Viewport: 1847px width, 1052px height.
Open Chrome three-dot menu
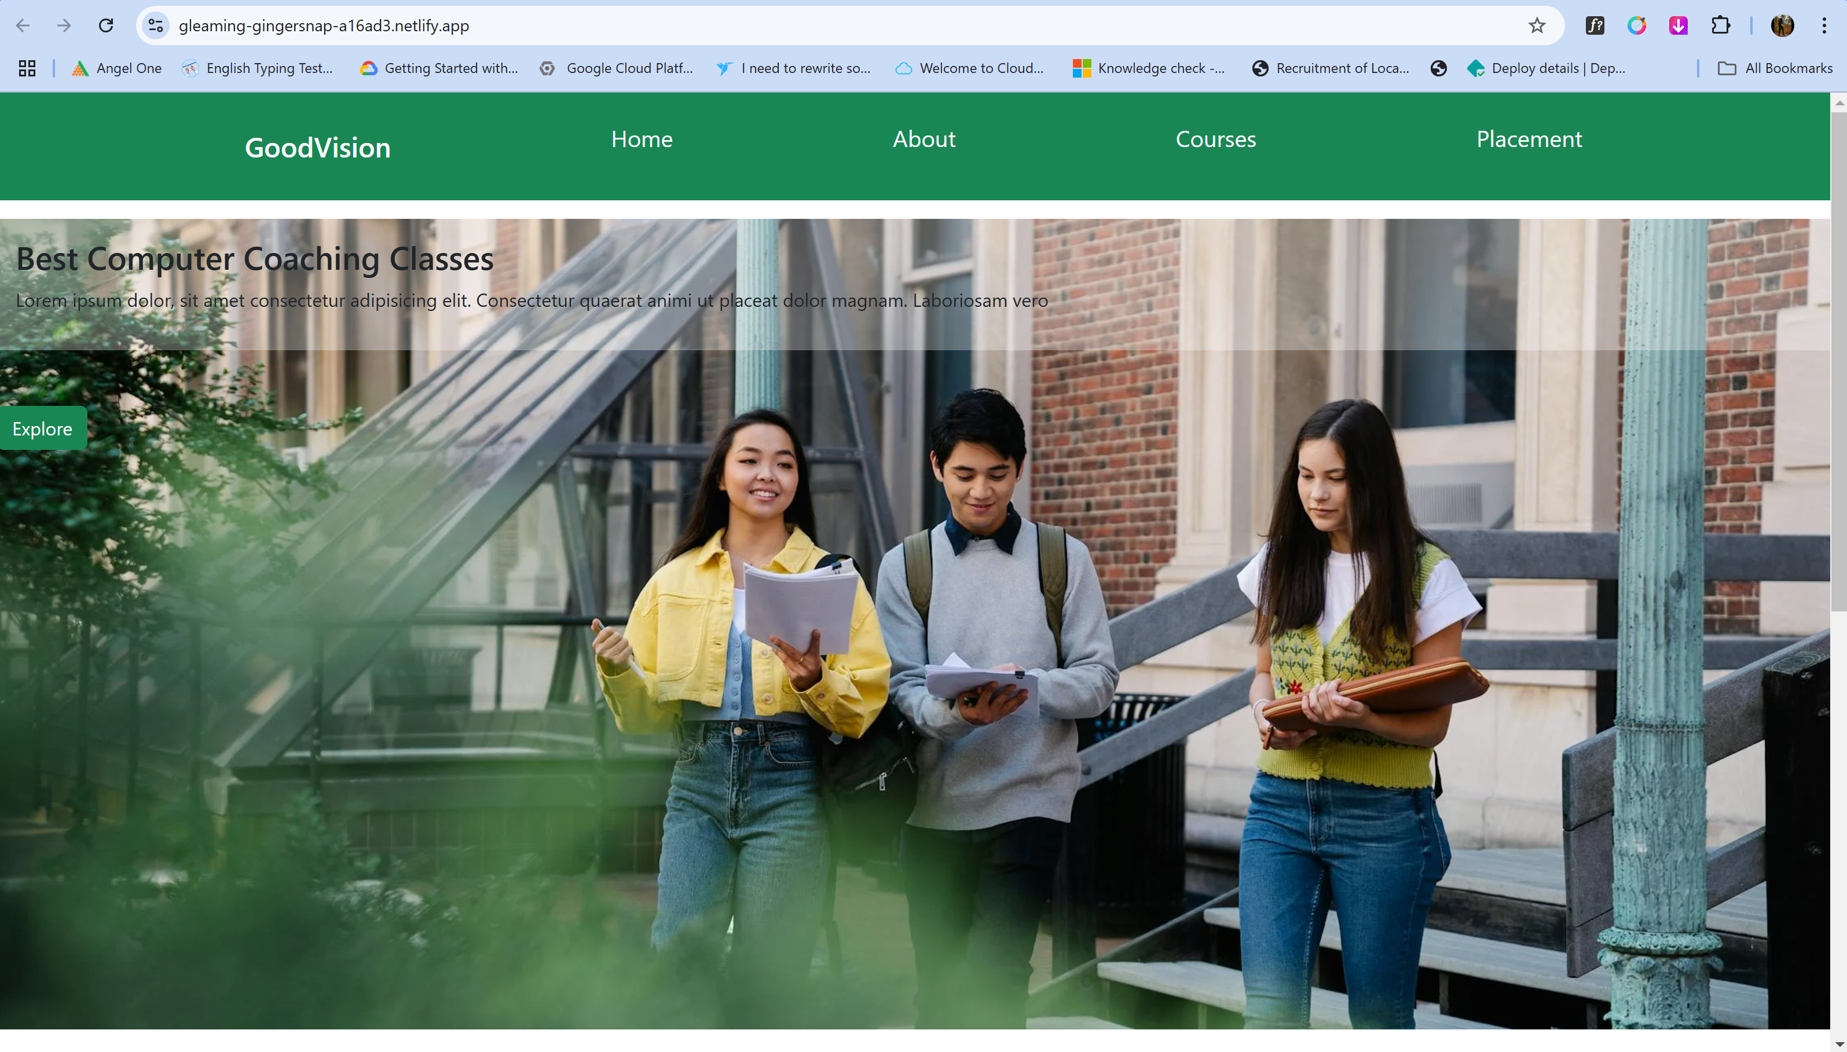1824,26
